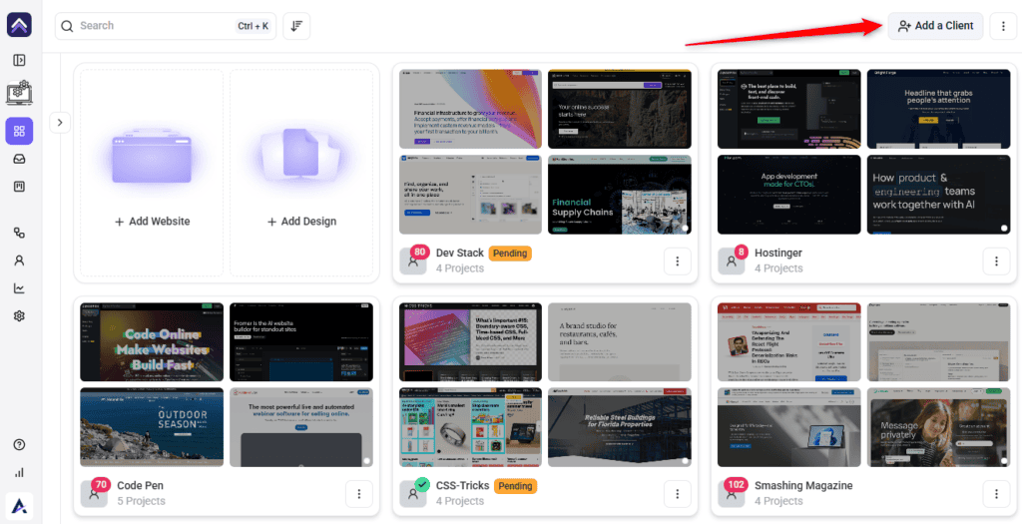The width and height of the screenshot is (1022, 524).
Task: Open the 'Headline that grabs people's attention' thumbnail
Action: pyautogui.click(x=938, y=109)
